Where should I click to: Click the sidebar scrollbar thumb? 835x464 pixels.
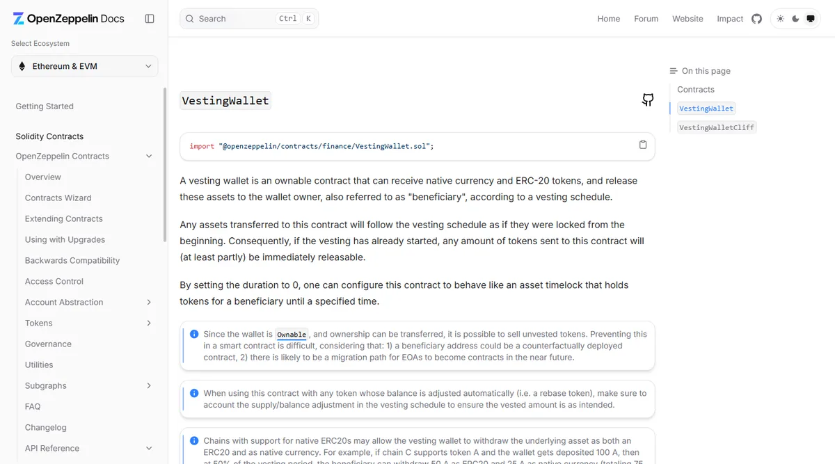click(x=165, y=165)
